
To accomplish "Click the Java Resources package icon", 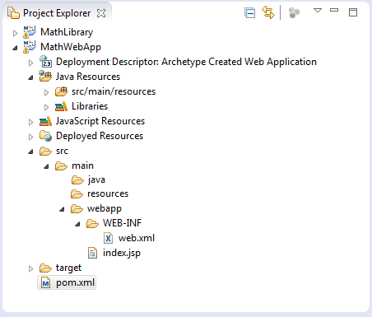I will (x=45, y=76).
